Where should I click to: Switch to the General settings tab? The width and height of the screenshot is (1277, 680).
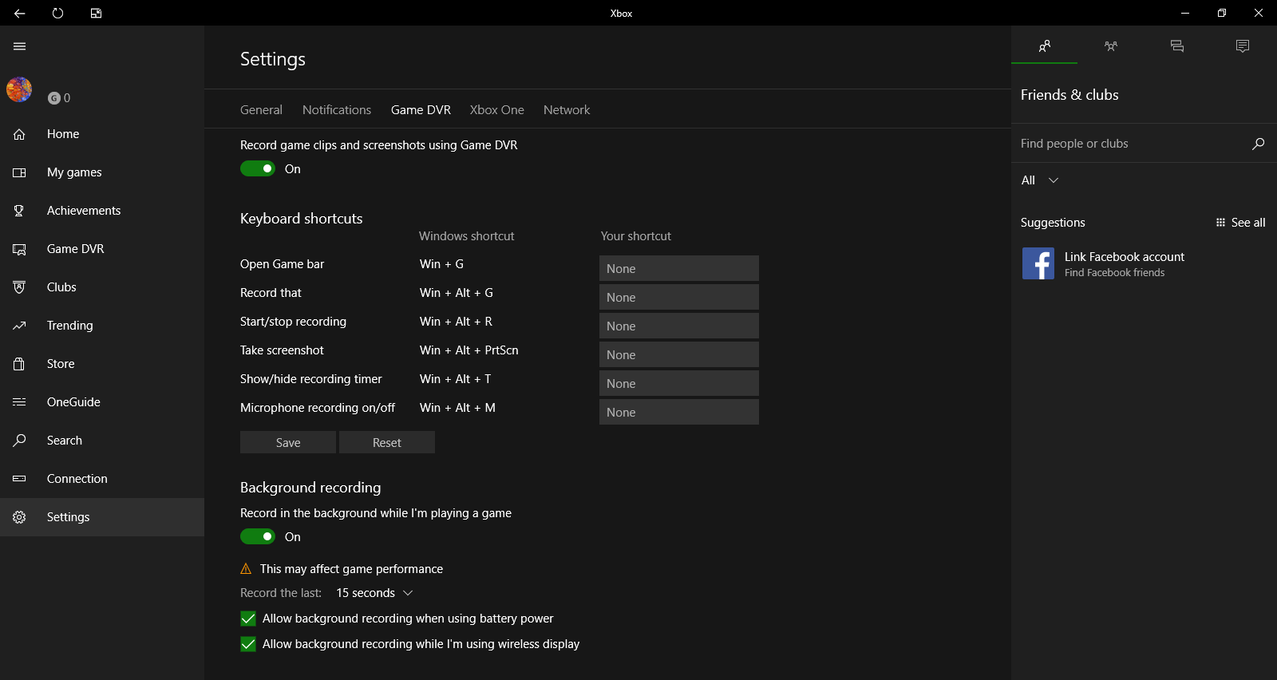(261, 110)
